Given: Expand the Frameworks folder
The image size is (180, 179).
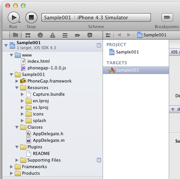Looking at the screenshot, I should click(11, 167).
